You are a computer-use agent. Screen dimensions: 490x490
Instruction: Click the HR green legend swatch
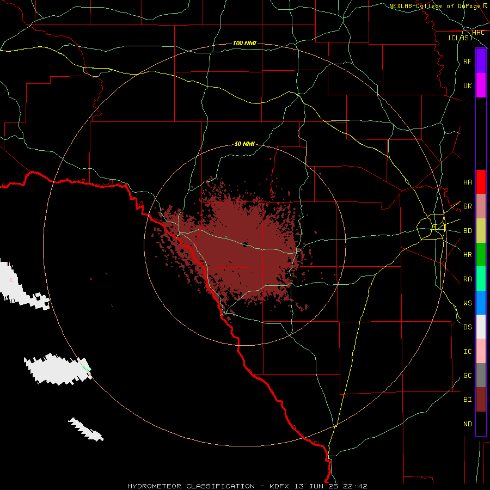coord(481,255)
